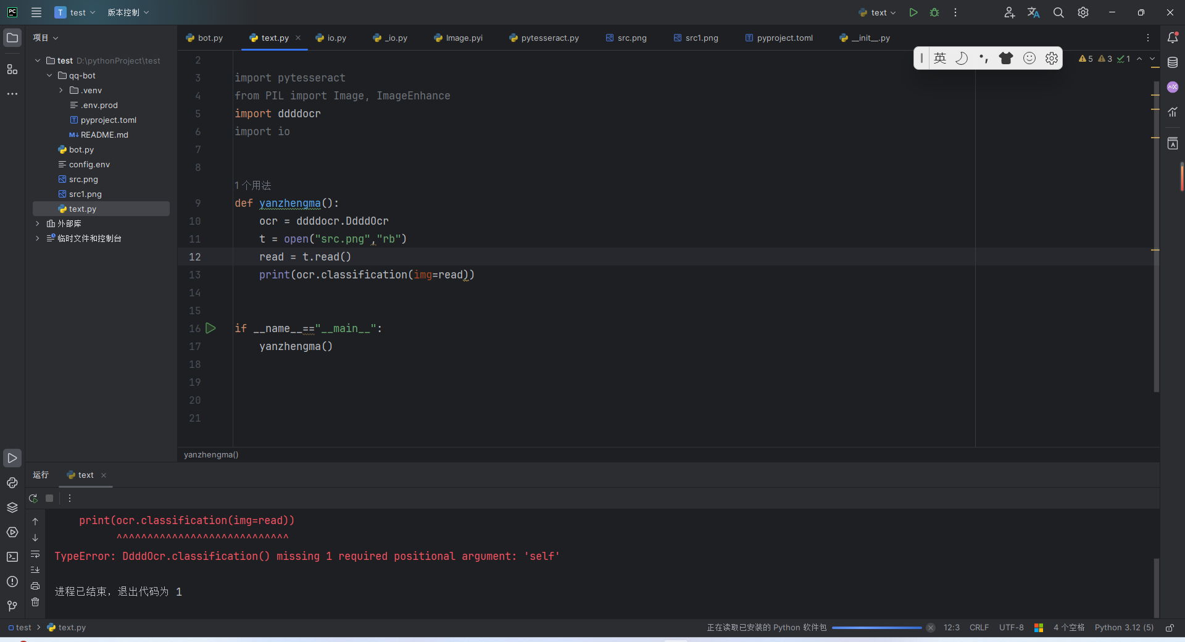
Task: Open the Git version control tool window
Action: (x=12, y=606)
